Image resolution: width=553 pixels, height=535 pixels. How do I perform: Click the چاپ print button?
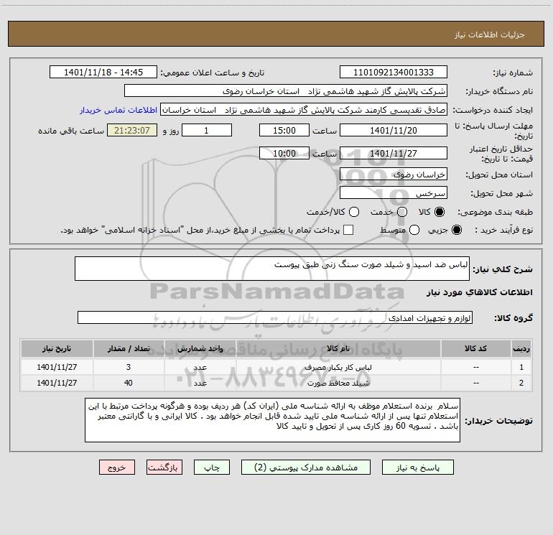212,467
